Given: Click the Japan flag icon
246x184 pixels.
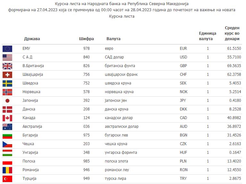Looking at the screenshot, I should 7,101.
